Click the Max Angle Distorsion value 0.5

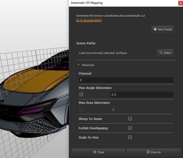141,95
